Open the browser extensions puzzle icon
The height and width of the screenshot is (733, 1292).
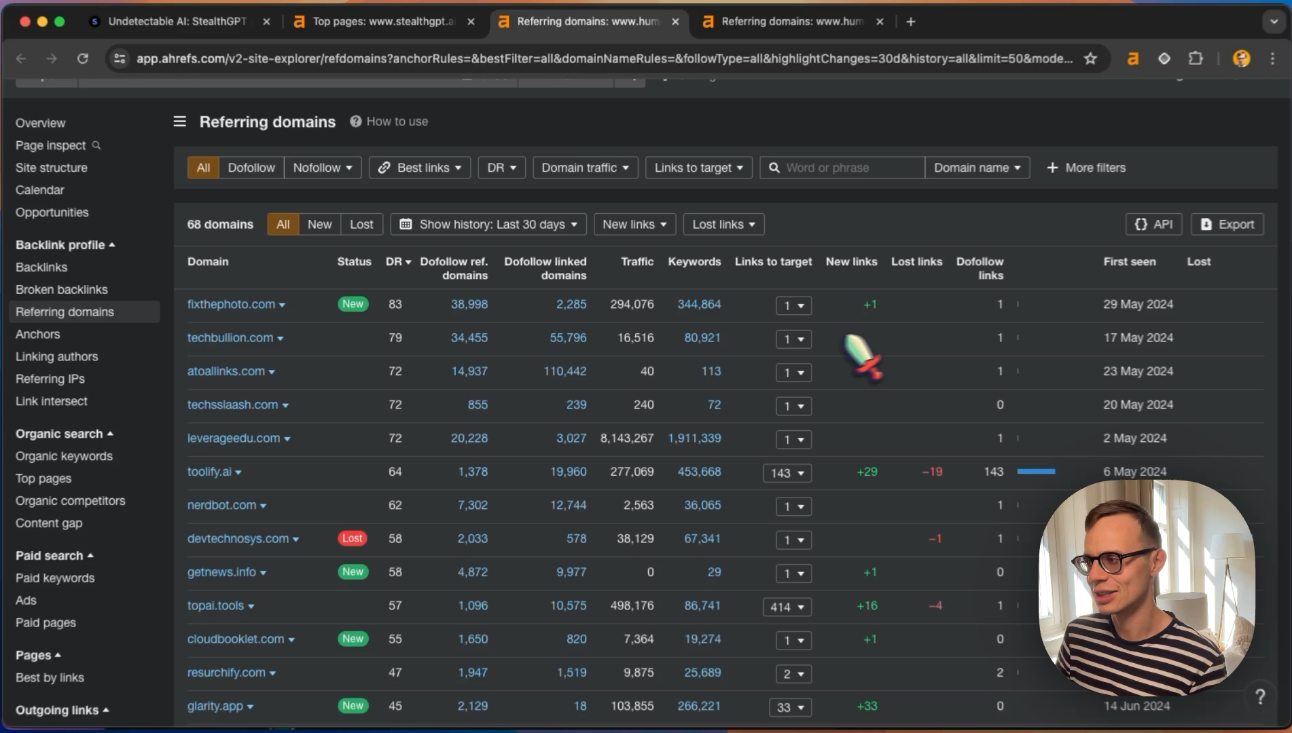pyautogui.click(x=1196, y=58)
